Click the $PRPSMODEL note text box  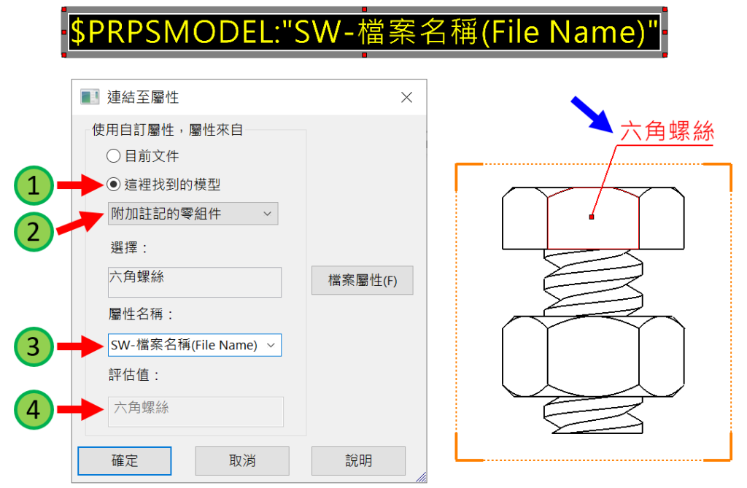(365, 32)
